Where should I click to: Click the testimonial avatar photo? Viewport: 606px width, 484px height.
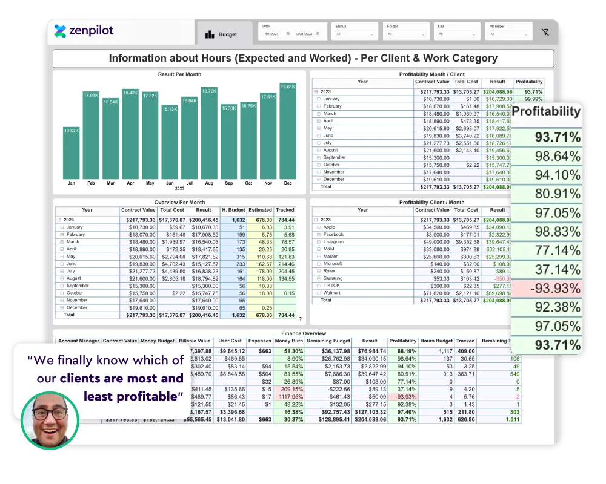50,417
